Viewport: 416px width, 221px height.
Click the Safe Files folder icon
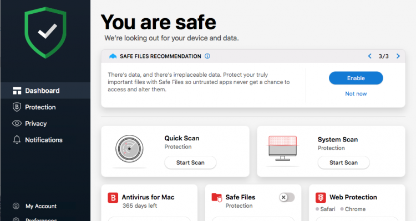point(216,197)
